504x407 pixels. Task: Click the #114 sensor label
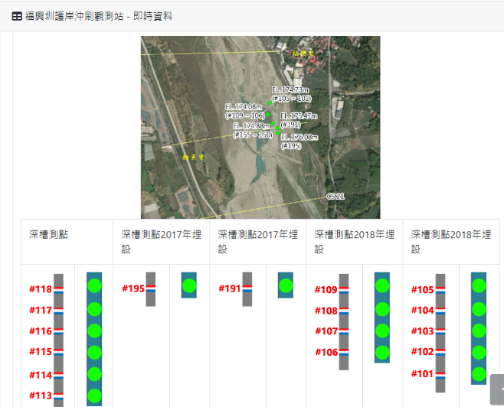coord(41,375)
